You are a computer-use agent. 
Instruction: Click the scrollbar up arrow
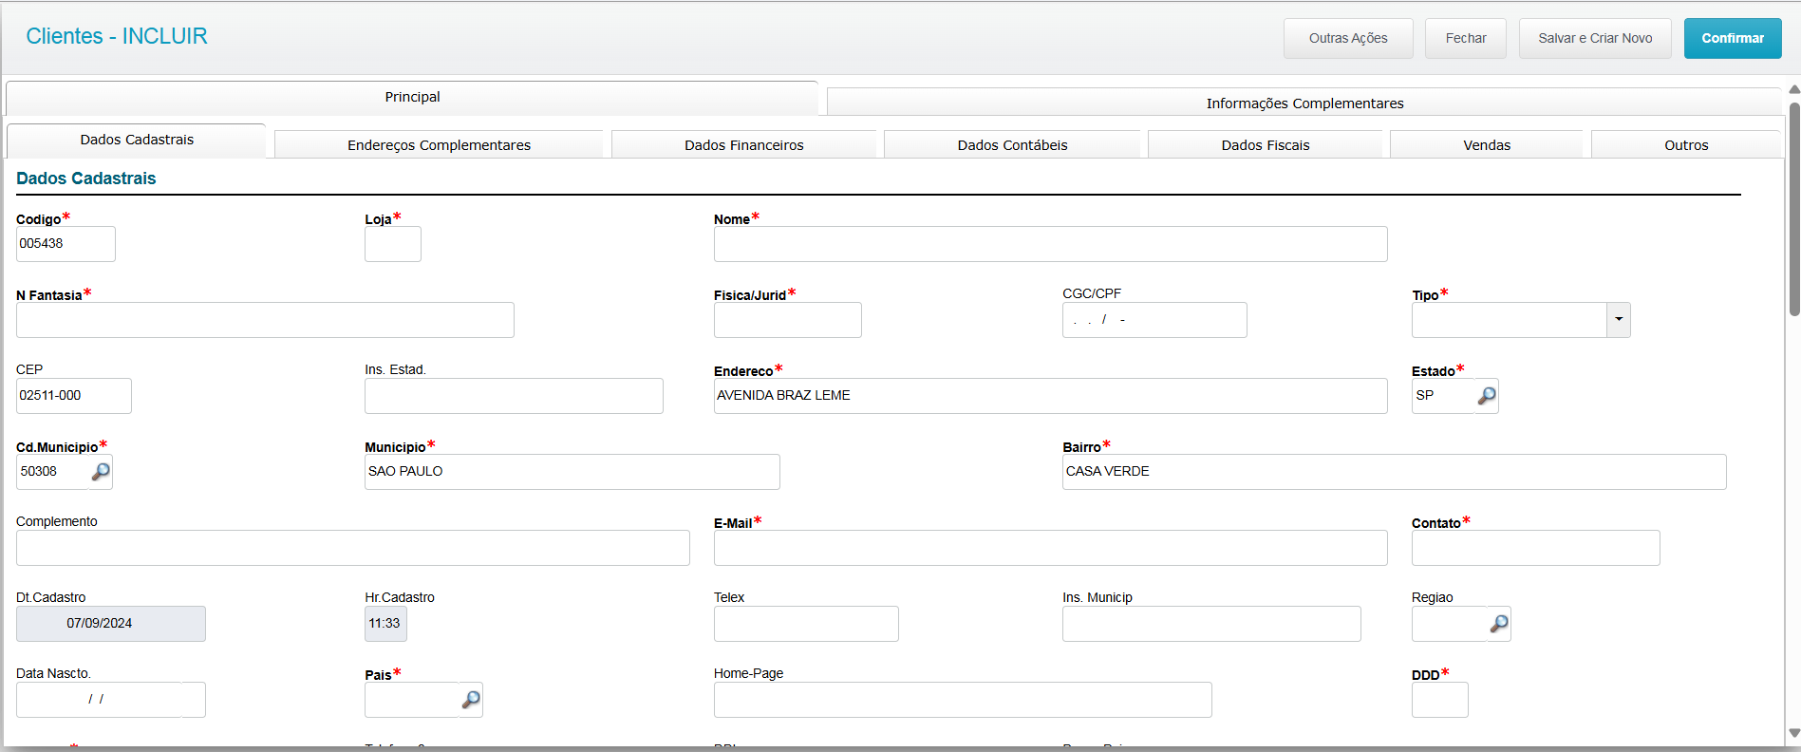[x=1793, y=89]
